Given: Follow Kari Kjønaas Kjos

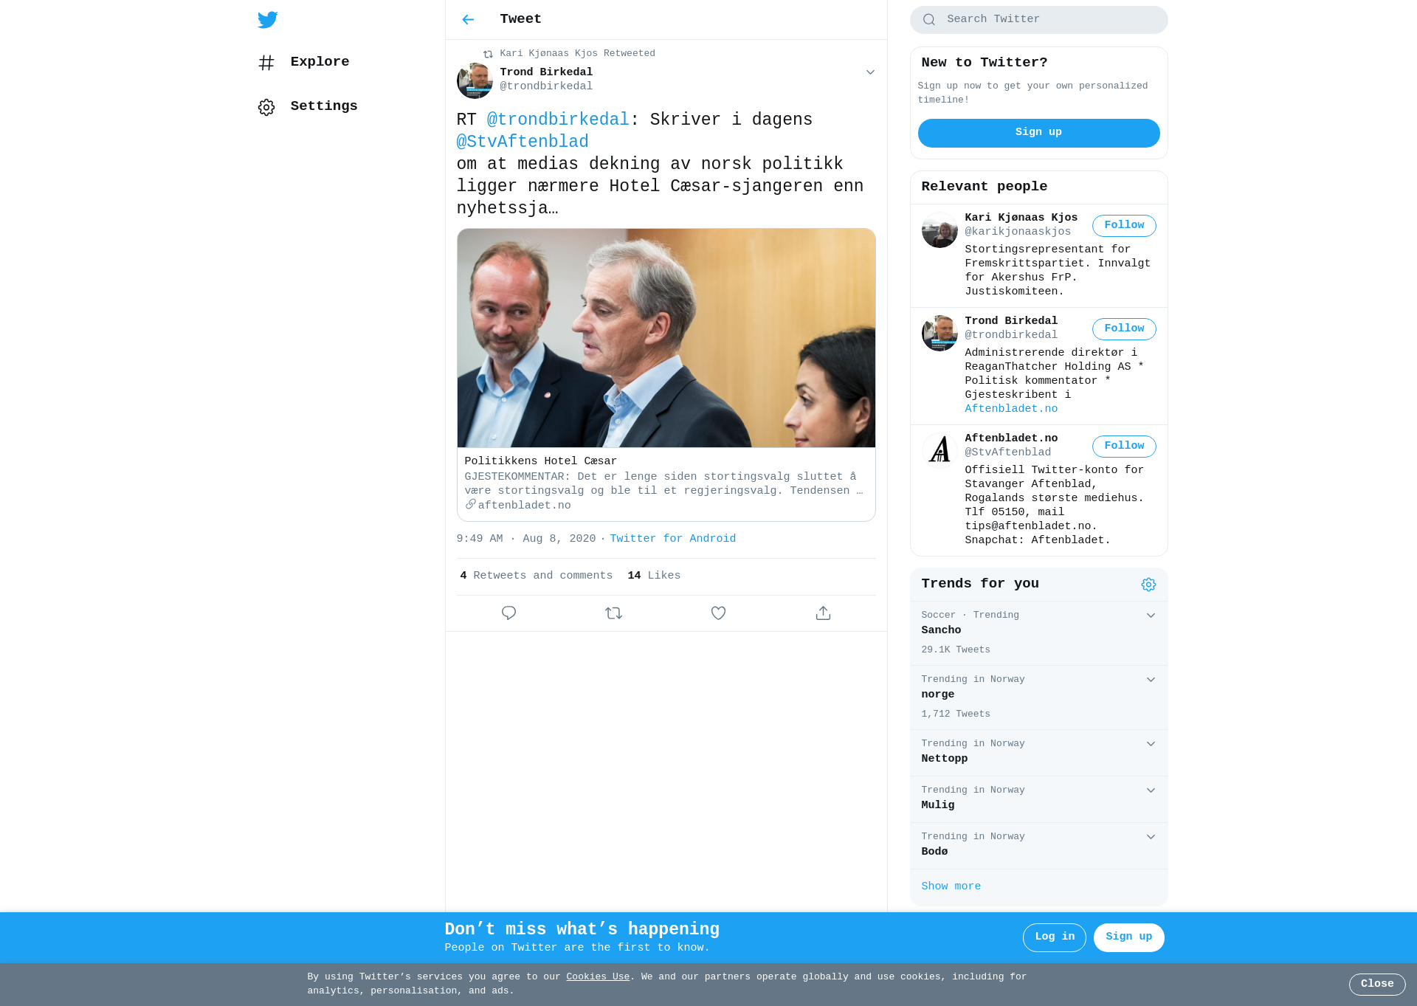Looking at the screenshot, I should pyautogui.click(x=1124, y=226).
